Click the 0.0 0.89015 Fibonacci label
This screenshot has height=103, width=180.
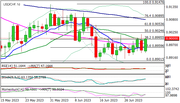(155, 59)
